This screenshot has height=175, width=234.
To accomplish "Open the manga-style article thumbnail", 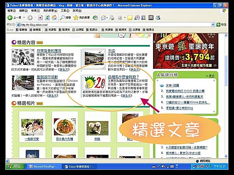I will coord(23,57).
